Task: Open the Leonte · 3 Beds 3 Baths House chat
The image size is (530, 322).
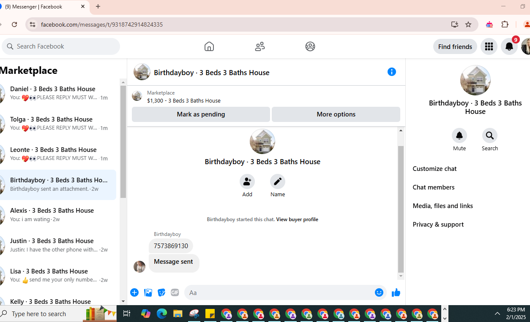Action: tap(58, 154)
